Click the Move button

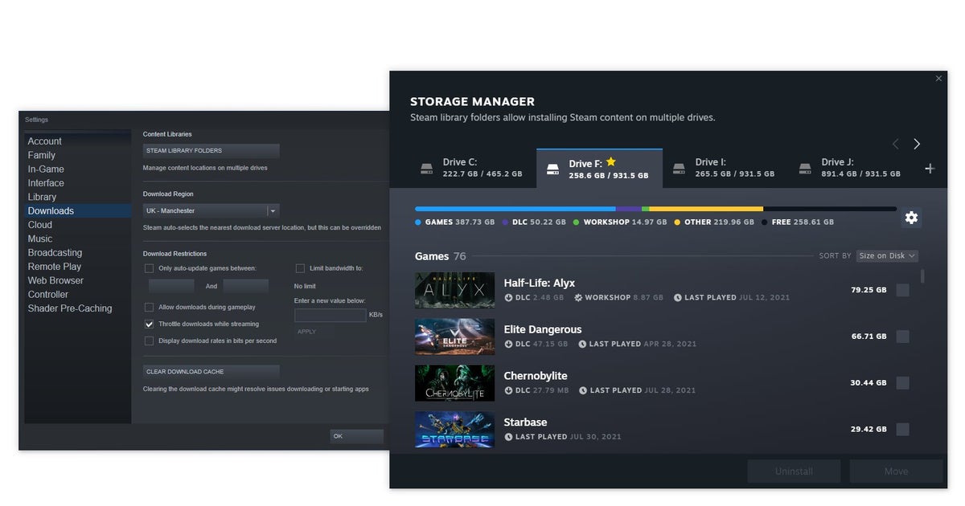point(896,471)
